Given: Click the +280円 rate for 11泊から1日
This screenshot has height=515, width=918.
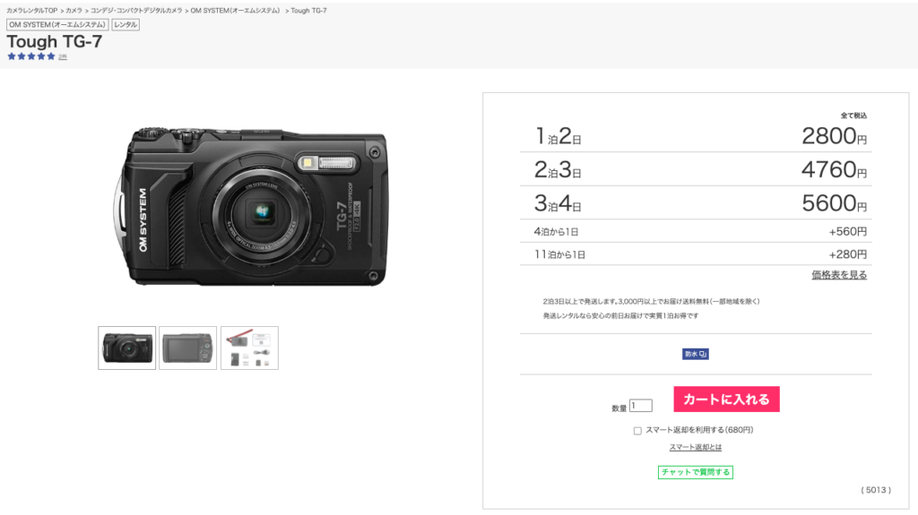Looking at the screenshot, I should coord(848,254).
